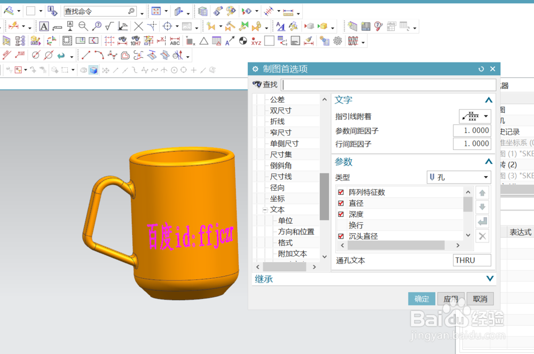Image resolution: width=534 pixels, height=354 pixels.
Task: Open the Feature Control Frame tool
Action: (57, 27)
